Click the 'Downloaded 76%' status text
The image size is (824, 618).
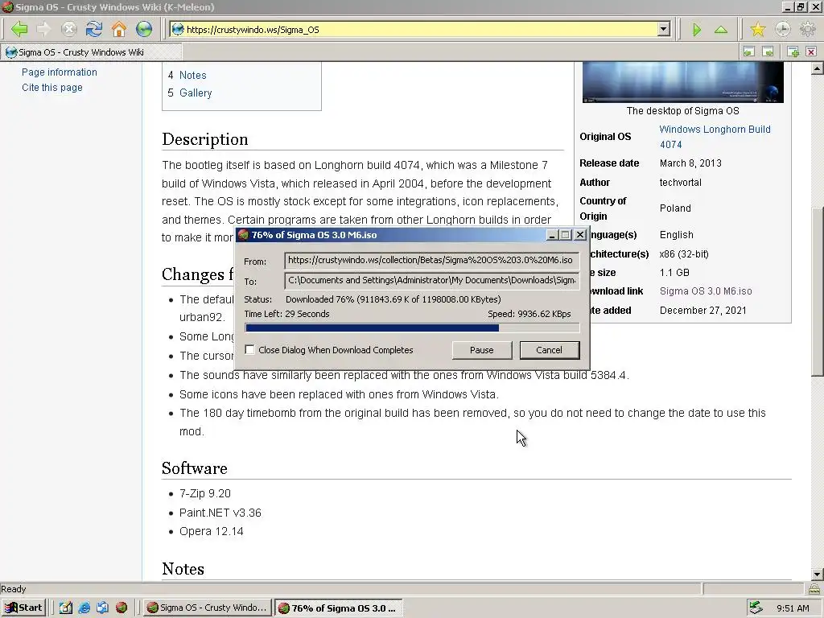coord(393,299)
